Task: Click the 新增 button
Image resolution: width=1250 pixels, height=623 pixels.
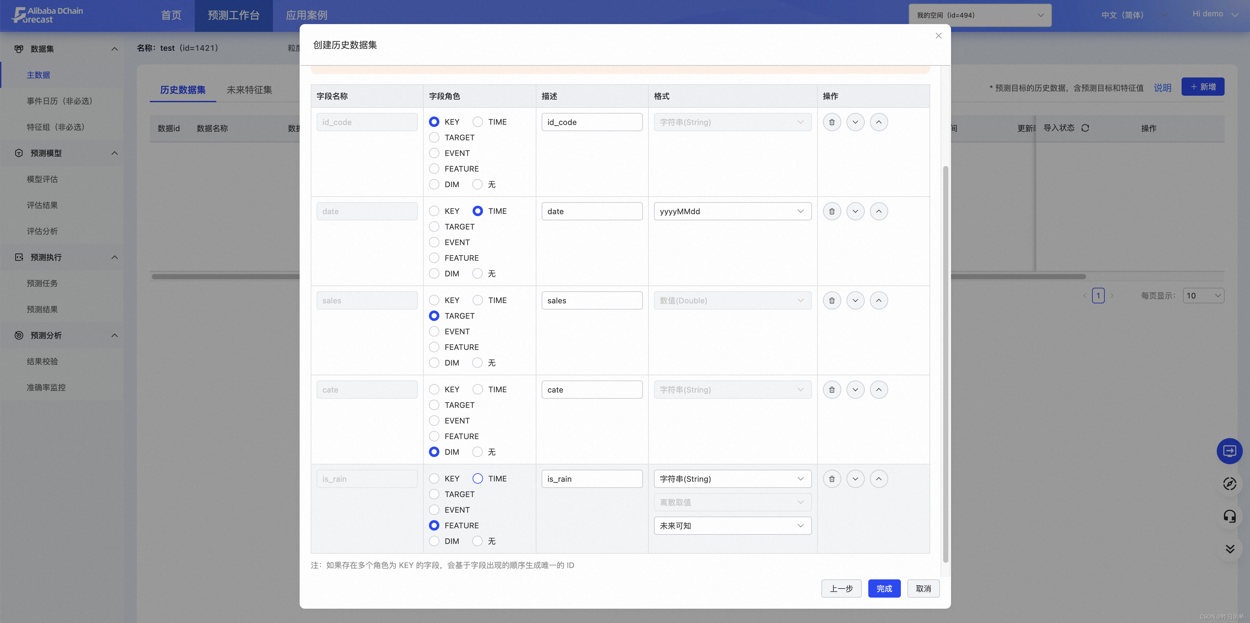Action: tap(1202, 87)
